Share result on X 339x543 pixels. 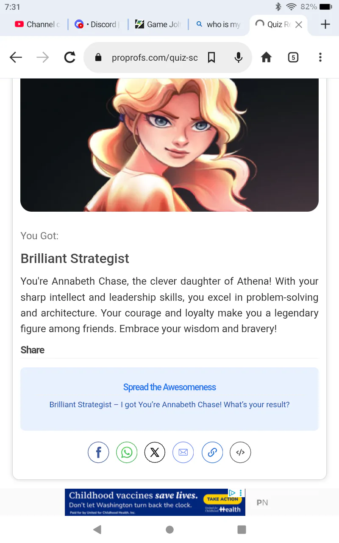pyautogui.click(x=155, y=452)
